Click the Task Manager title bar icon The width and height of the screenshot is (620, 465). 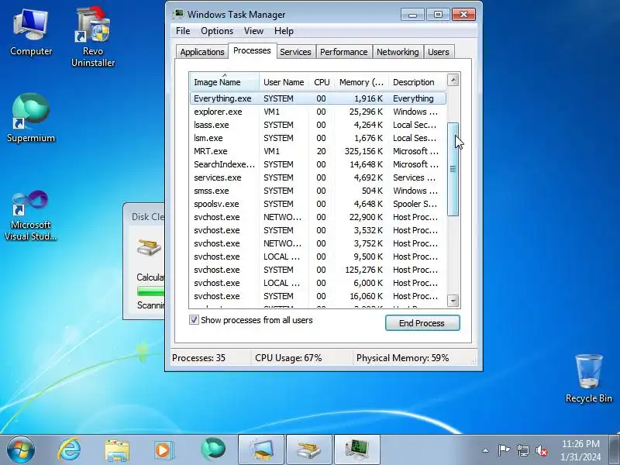(179, 15)
